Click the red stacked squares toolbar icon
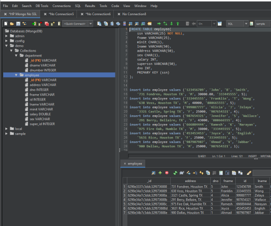Screen dimensions: 271x226 pyautogui.click(x=47, y=24)
